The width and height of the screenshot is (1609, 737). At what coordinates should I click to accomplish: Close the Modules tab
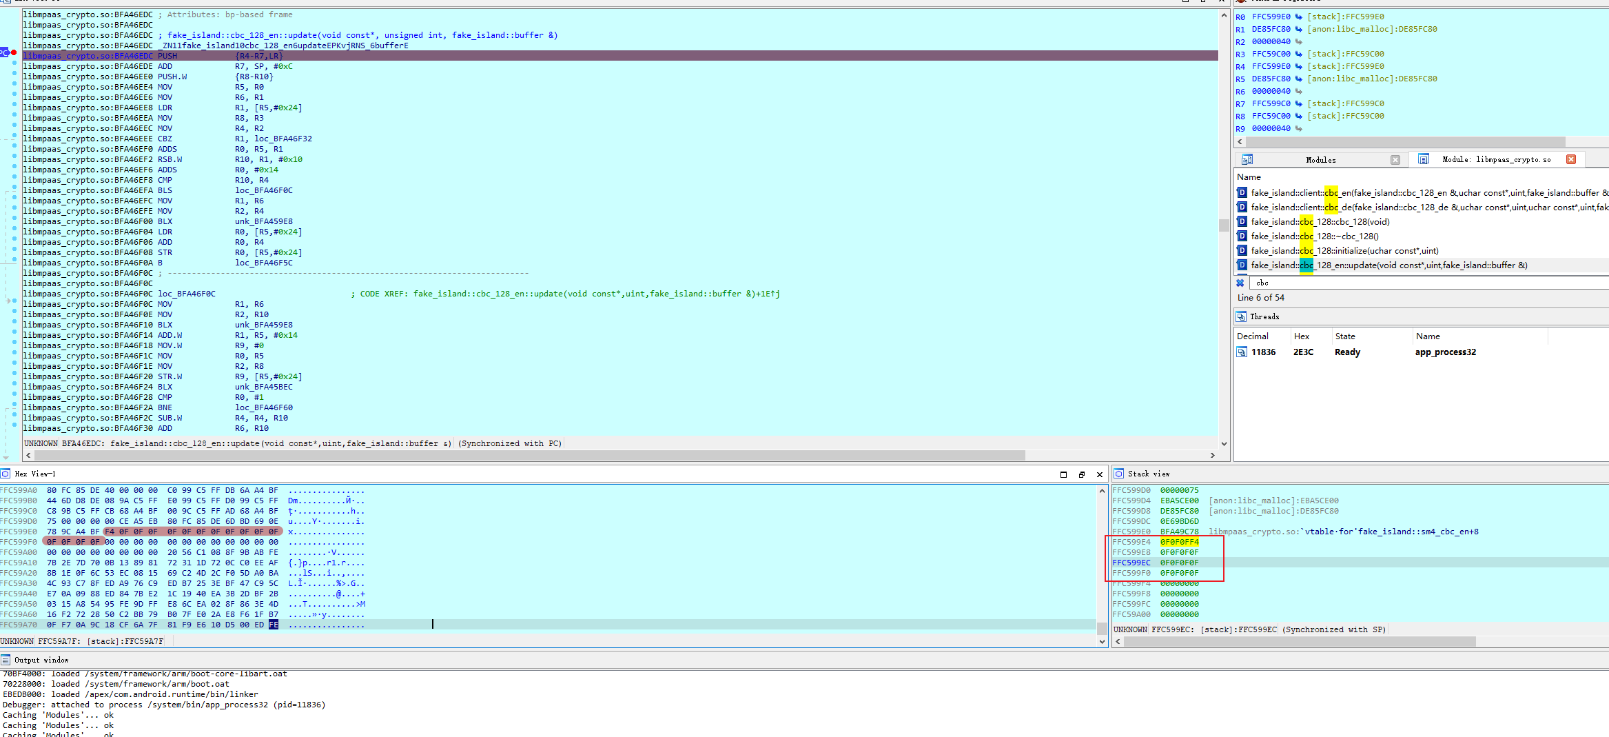pyautogui.click(x=1395, y=159)
